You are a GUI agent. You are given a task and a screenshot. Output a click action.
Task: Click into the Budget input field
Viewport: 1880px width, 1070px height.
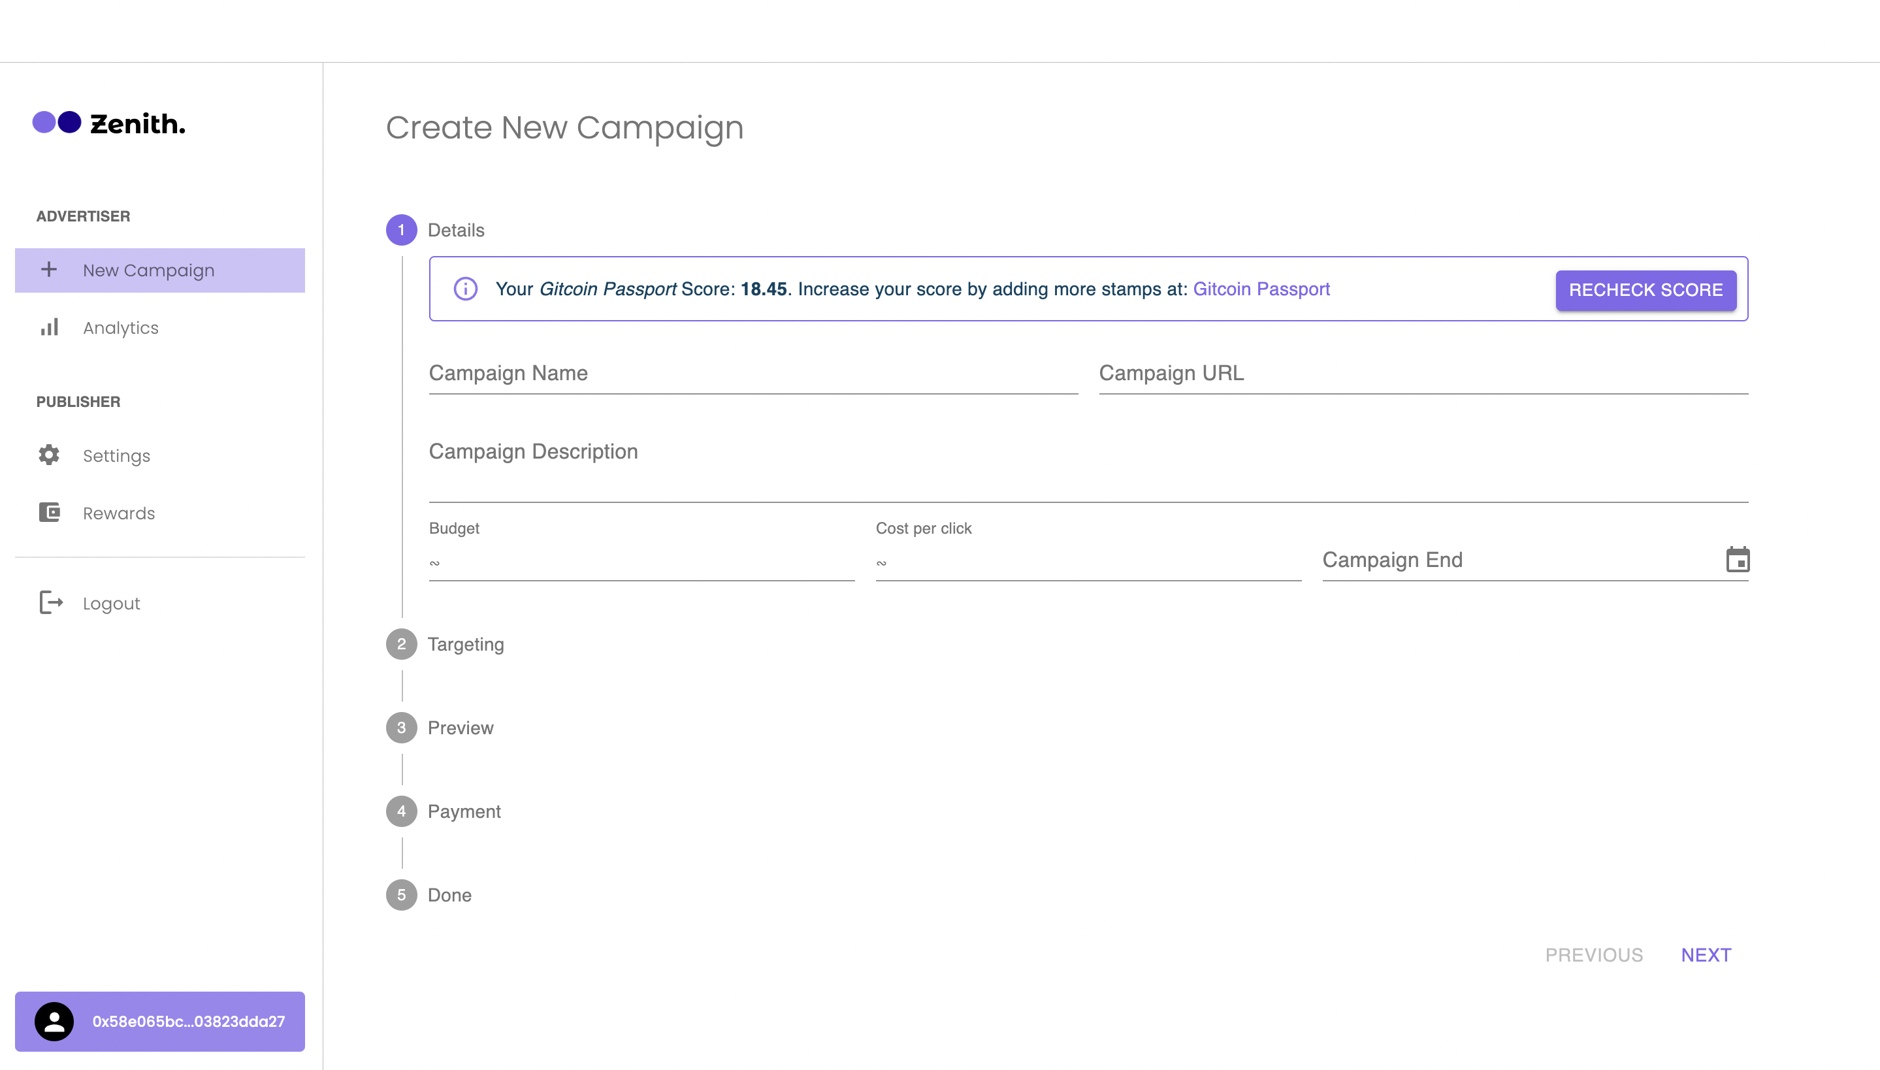pos(641,562)
